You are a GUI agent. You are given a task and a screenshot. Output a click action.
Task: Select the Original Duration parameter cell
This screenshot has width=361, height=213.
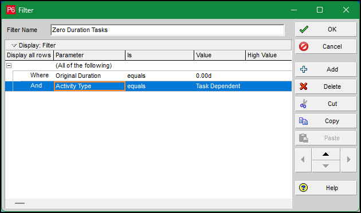tap(89, 76)
